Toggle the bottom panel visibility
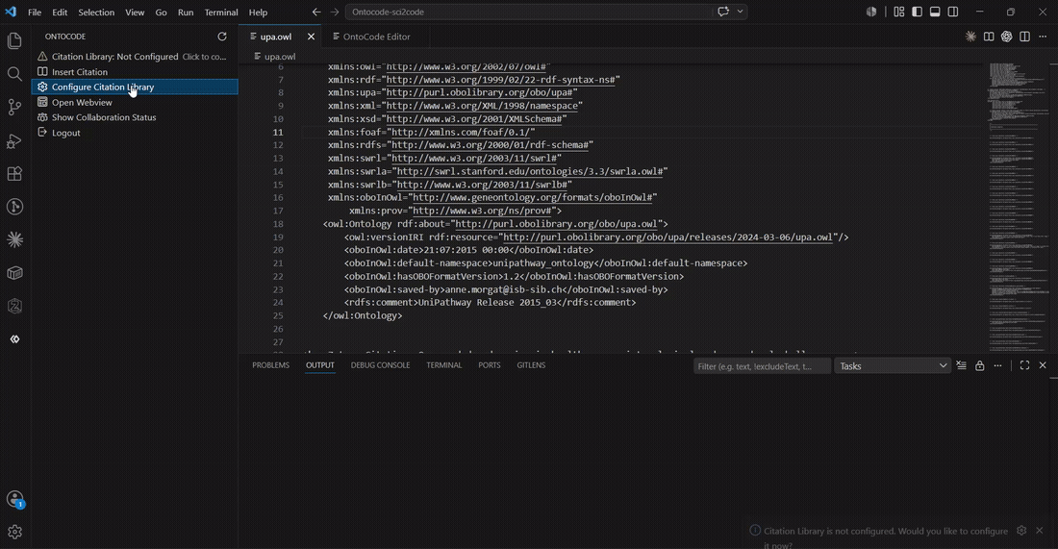1058x549 pixels. pos(935,12)
